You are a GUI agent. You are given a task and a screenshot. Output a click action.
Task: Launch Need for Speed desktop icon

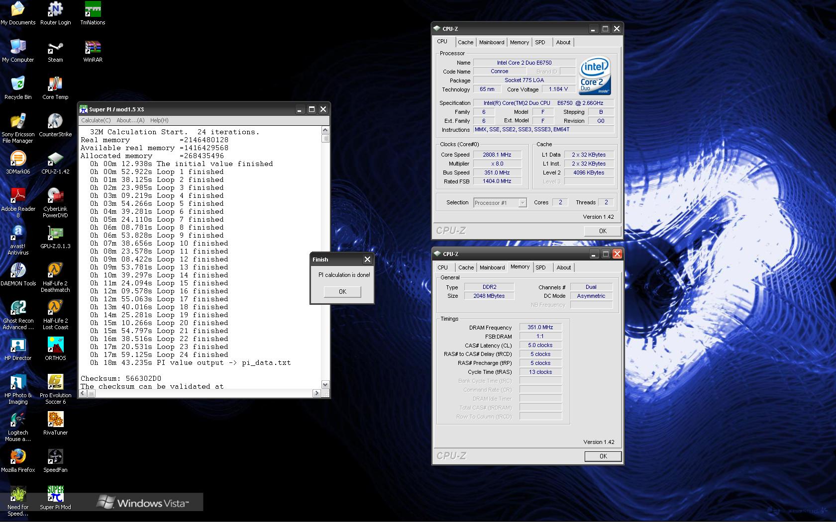(18, 501)
